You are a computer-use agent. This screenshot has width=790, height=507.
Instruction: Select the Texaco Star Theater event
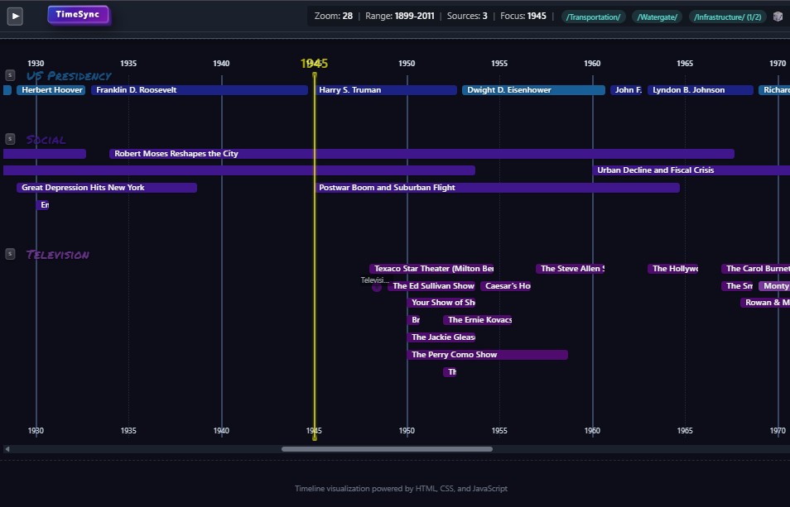click(x=431, y=269)
